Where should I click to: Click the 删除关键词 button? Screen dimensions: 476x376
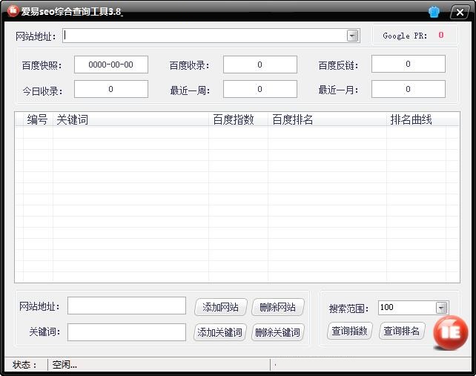click(x=278, y=332)
